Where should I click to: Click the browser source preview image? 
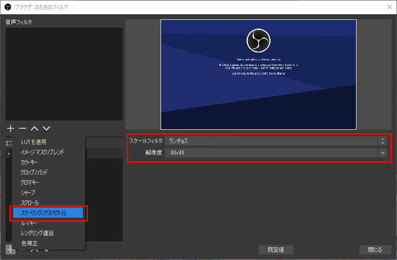tap(258, 74)
